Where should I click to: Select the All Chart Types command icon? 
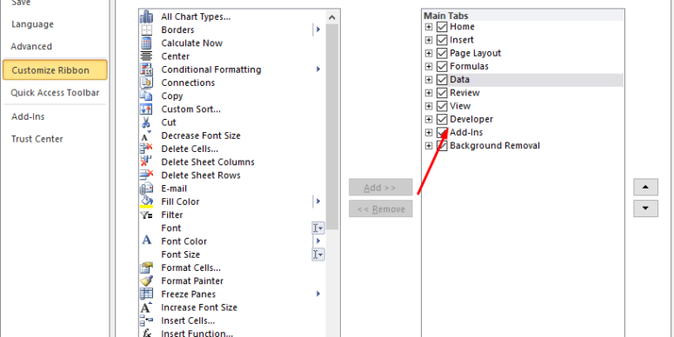point(147,17)
